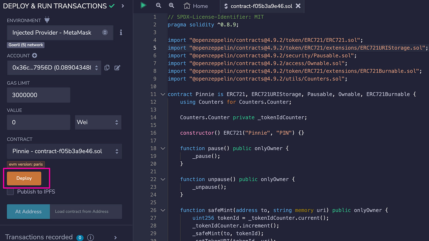Click the green run script play icon
429x241 pixels.
tap(143, 5)
